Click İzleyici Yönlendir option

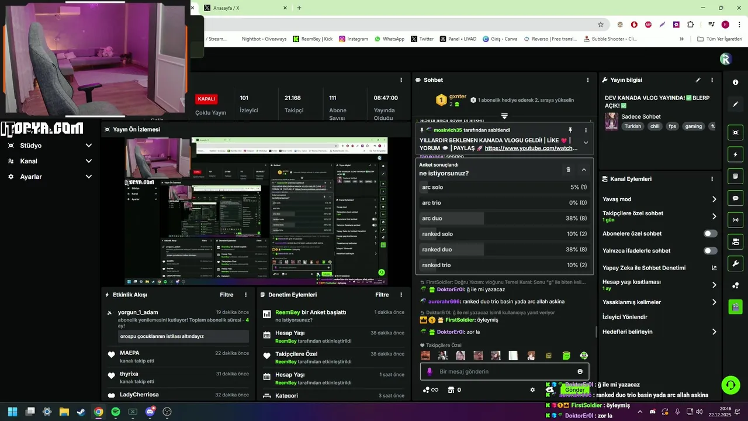pos(625,317)
